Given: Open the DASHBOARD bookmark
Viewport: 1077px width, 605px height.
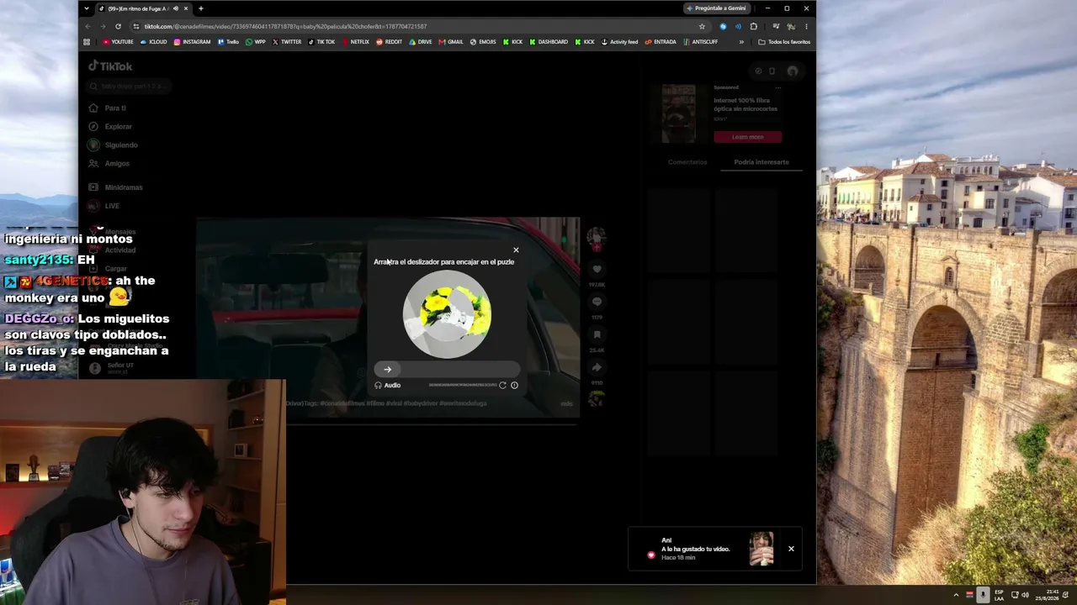Looking at the screenshot, I should pos(548,41).
